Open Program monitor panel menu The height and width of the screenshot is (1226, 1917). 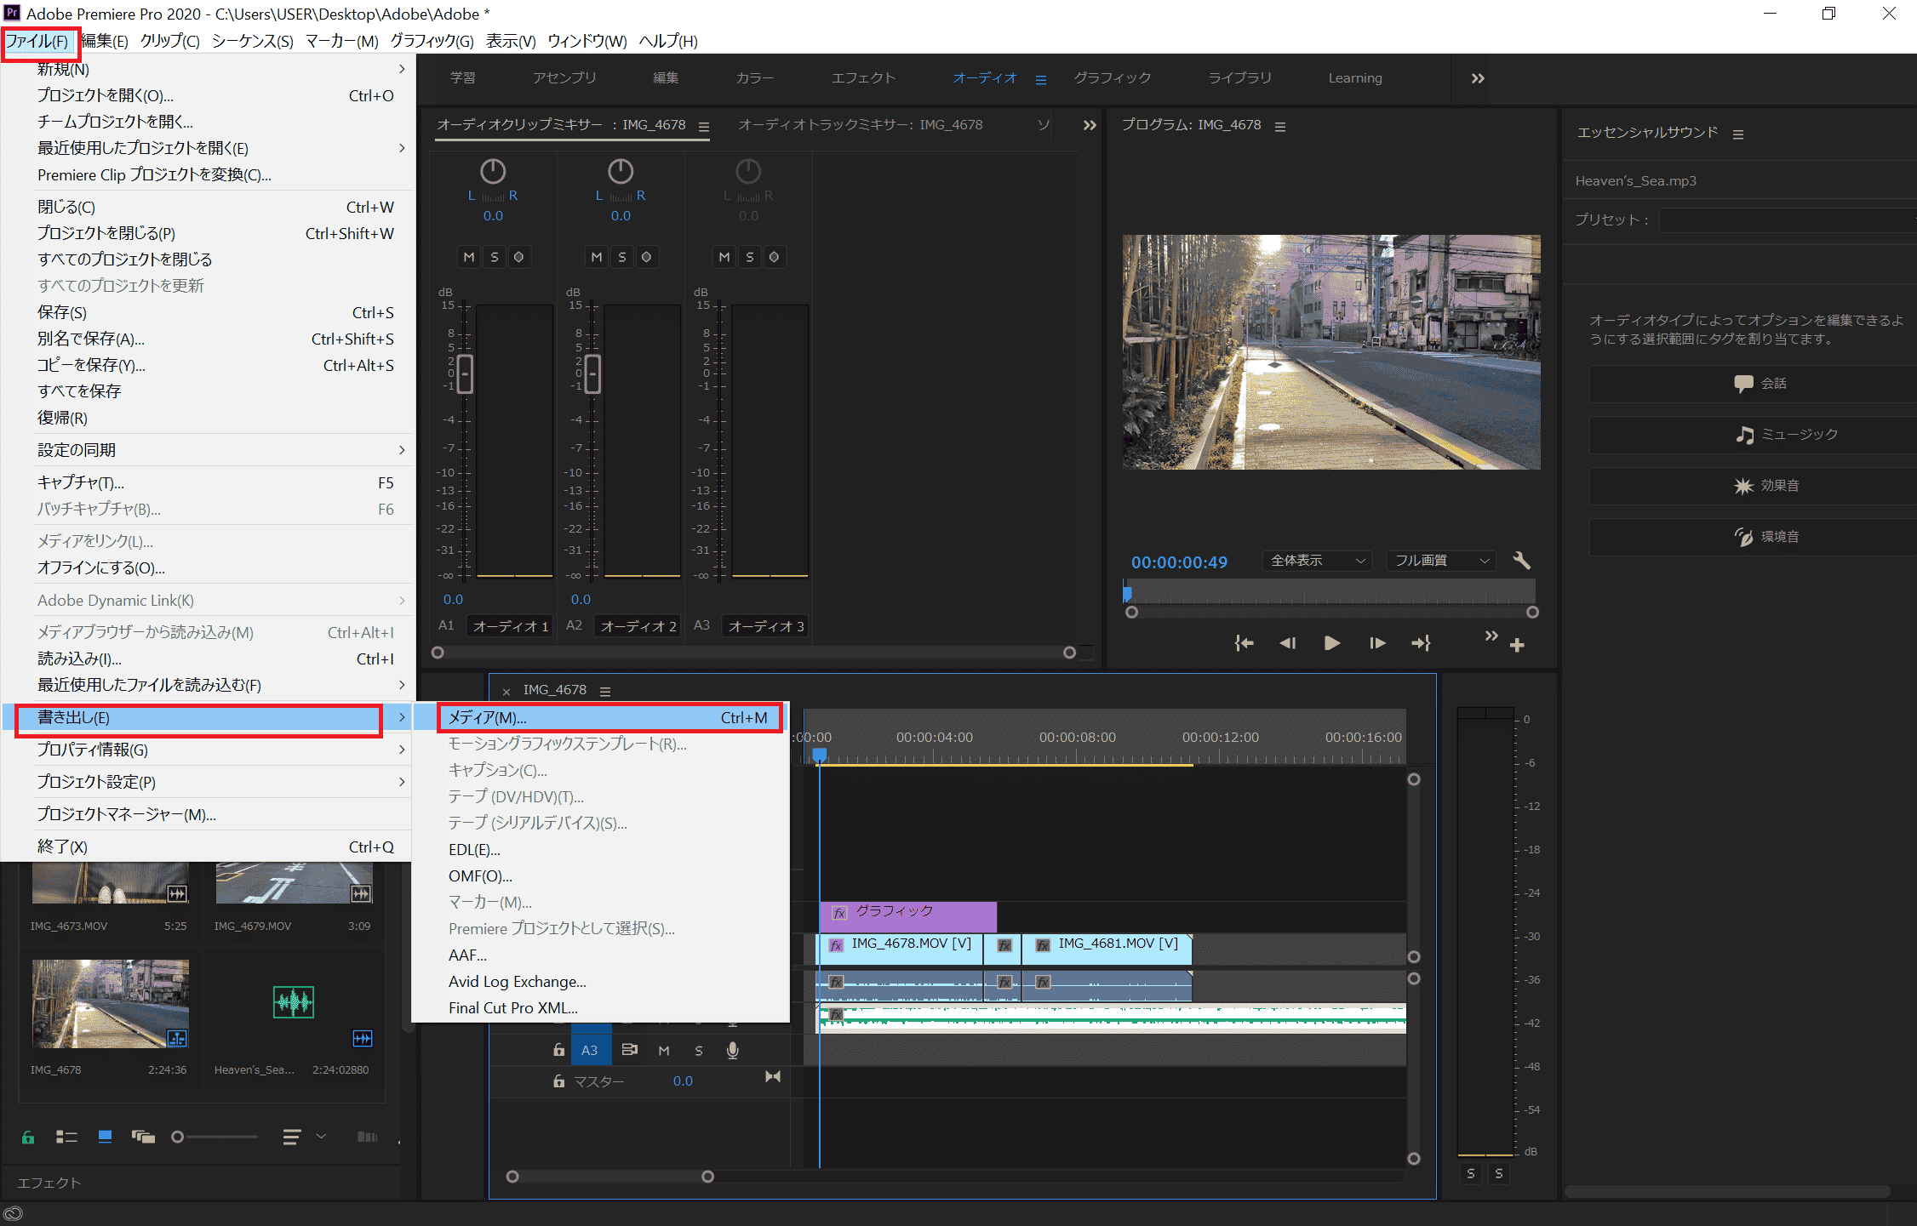coord(1280,127)
